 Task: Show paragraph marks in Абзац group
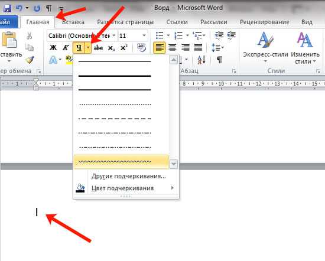pos(219,60)
